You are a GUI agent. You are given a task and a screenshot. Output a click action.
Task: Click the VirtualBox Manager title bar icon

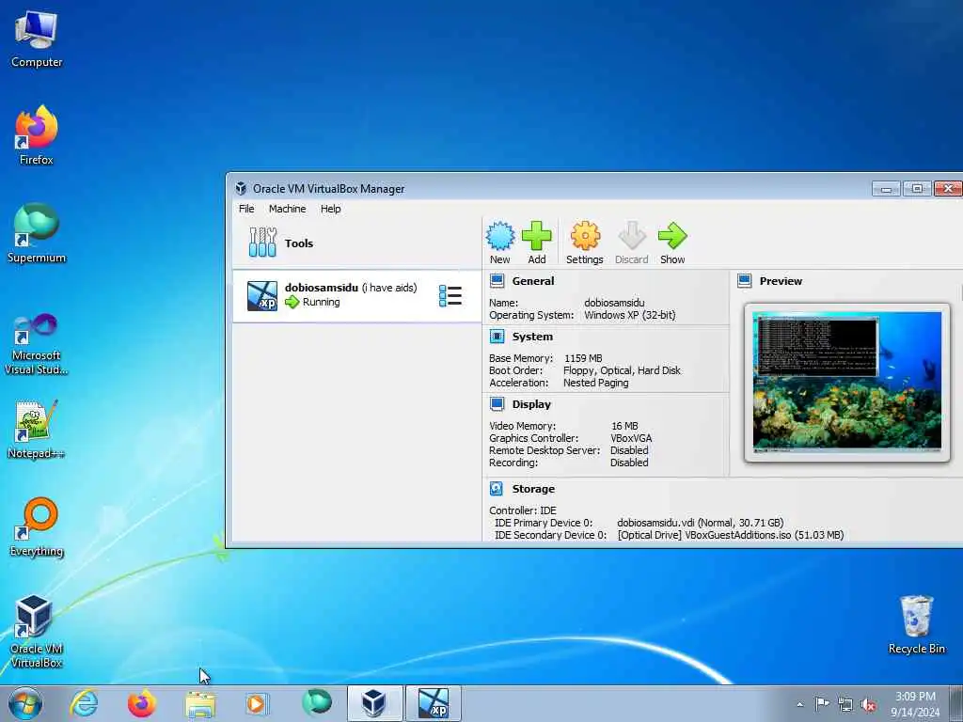coord(242,188)
